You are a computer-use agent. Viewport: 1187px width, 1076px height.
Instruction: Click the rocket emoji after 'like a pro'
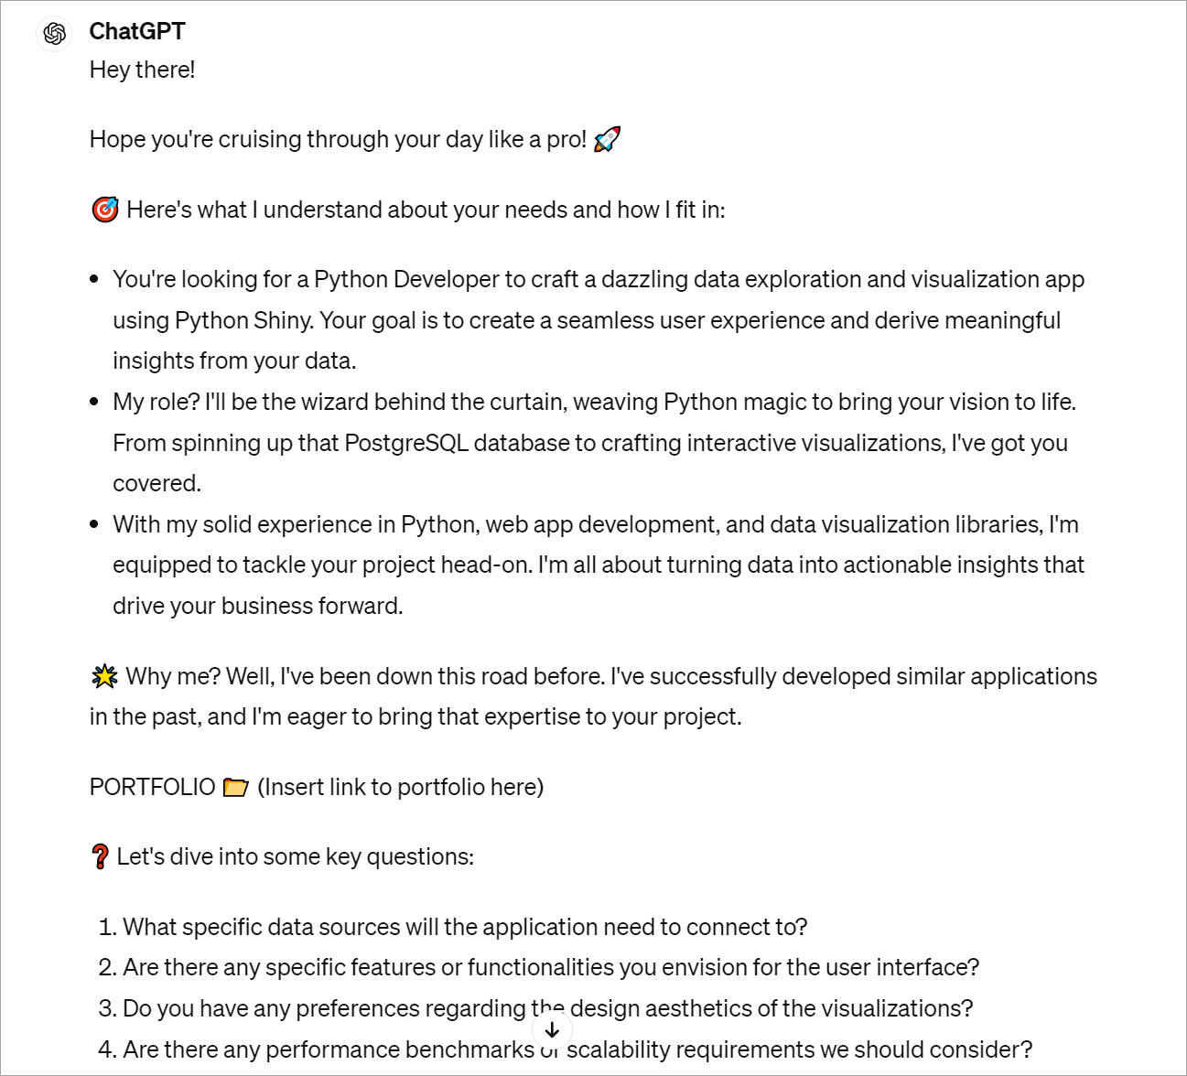coord(609,137)
